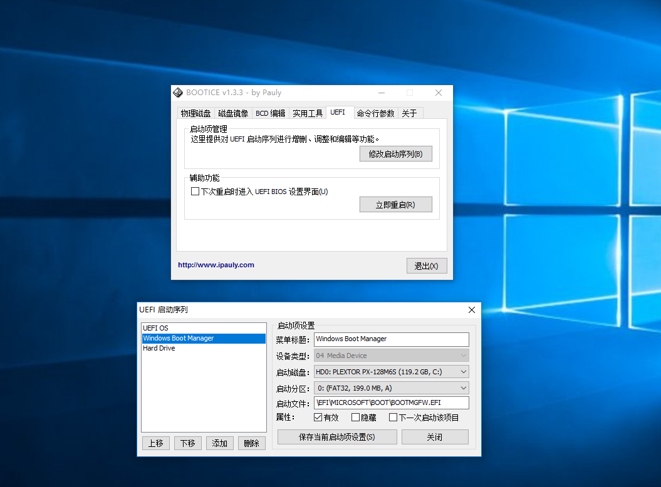Click the 修改启动序列(B) button
Image resolution: width=661 pixels, height=487 pixels.
point(396,154)
